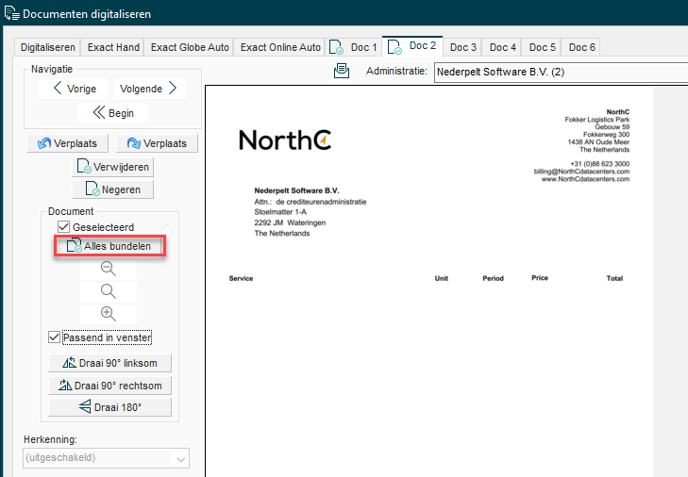Rotate page with Draai 90° rechtsom

(x=109, y=386)
